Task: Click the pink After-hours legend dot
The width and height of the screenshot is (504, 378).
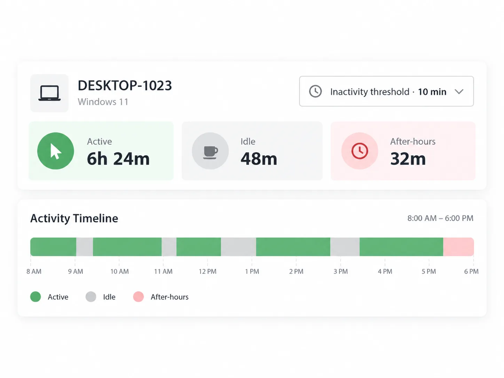Action: 139,297
